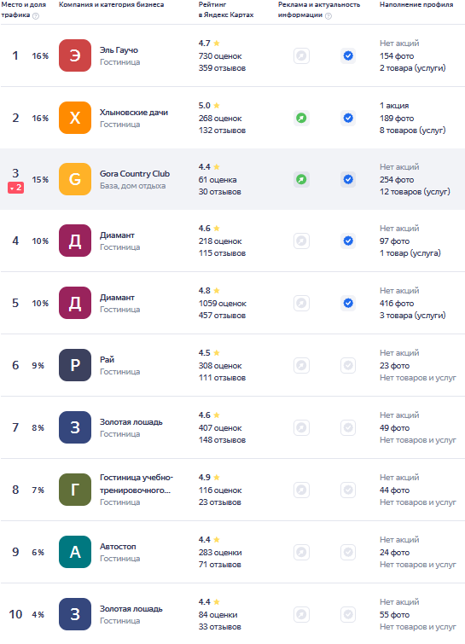Click the green advertising icon for Хлыновские дачи
Image resolution: width=465 pixels, height=644 pixels.
click(x=301, y=119)
